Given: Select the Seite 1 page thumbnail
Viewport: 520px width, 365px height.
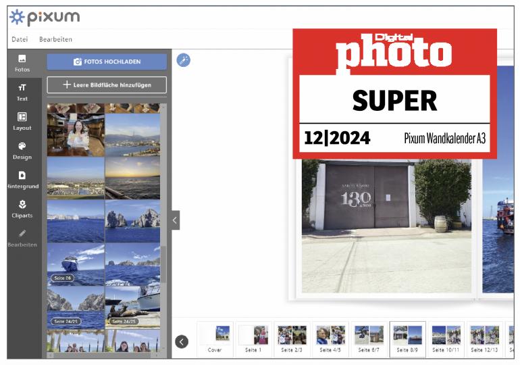Looking at the screenshot, I should point(253,339).
